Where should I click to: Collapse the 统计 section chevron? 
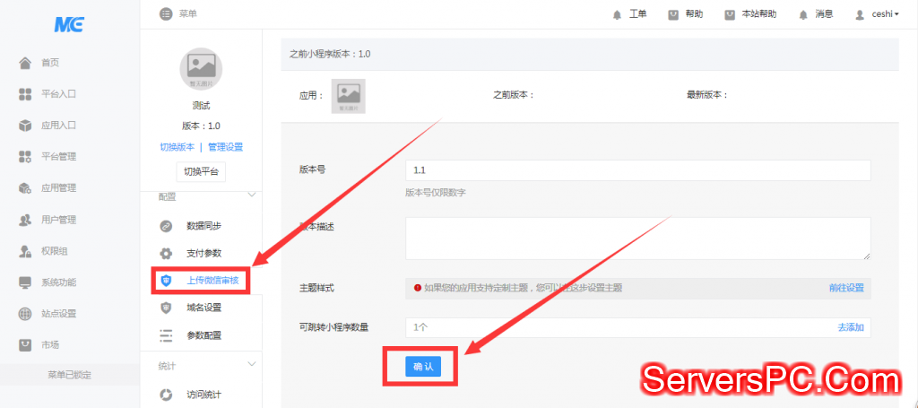click(x=252, y=364)
